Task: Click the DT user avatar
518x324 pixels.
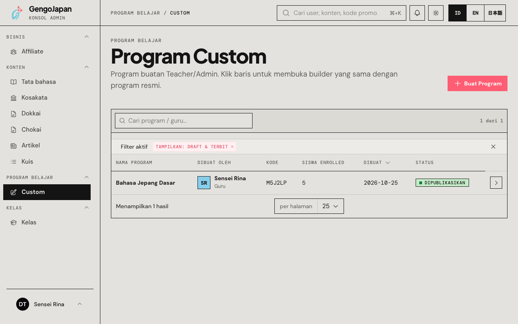Action: [x=23, y=304]
